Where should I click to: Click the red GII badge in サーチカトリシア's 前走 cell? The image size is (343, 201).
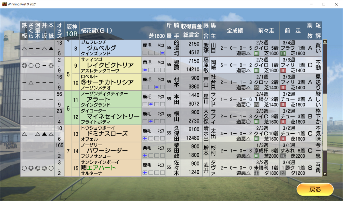283,87
